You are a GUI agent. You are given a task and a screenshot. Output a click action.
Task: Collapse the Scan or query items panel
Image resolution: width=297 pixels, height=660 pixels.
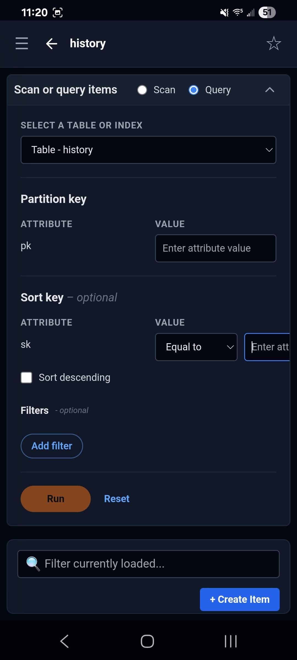point(270,90)
